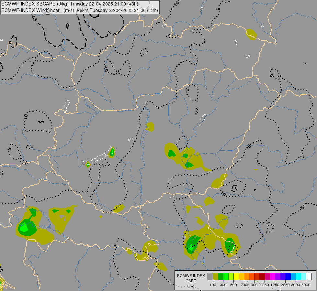Image resolution: width=317 pixels, height=291 pixels.
Task: Select the legend value 2250
Action: point(285,285)
